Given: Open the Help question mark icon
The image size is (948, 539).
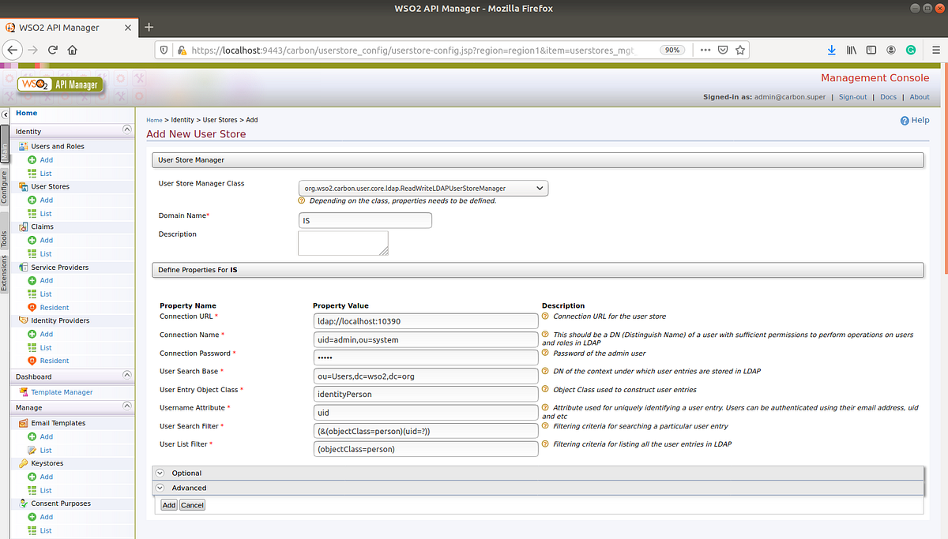Looking at the screenshot, I should 903,120.
